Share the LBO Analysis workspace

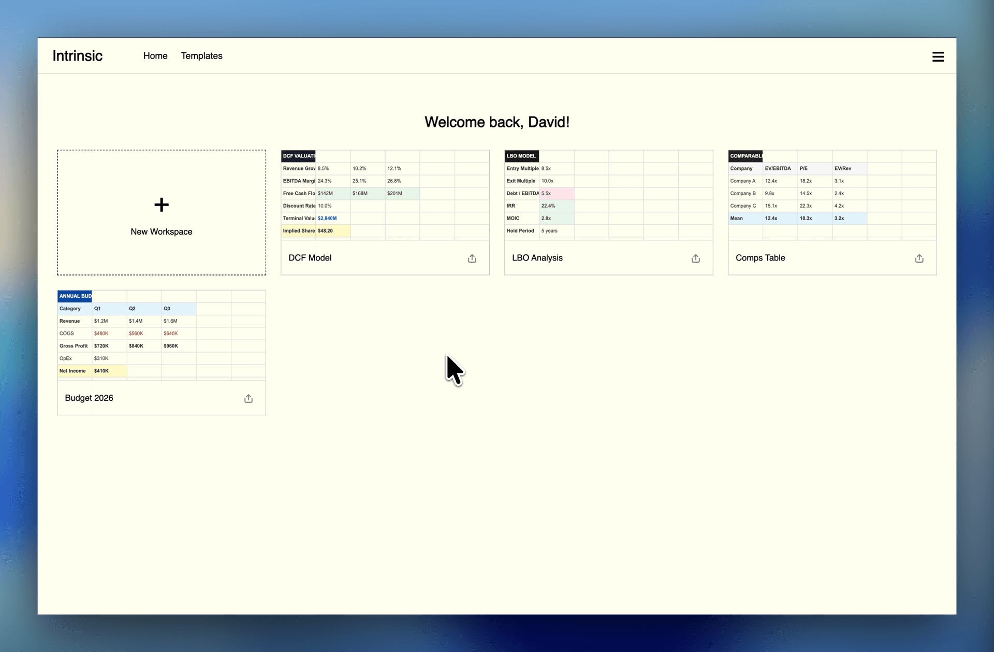click(695, 258)
